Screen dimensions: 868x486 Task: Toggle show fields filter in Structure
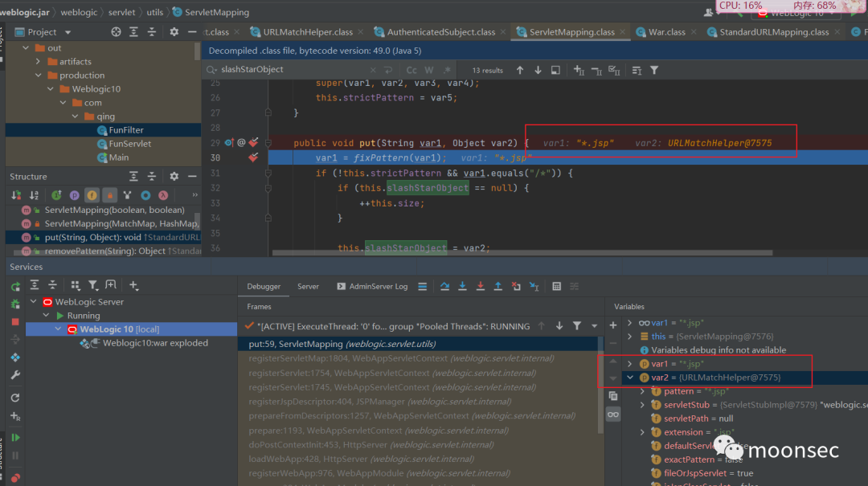(x=92, y=195)
